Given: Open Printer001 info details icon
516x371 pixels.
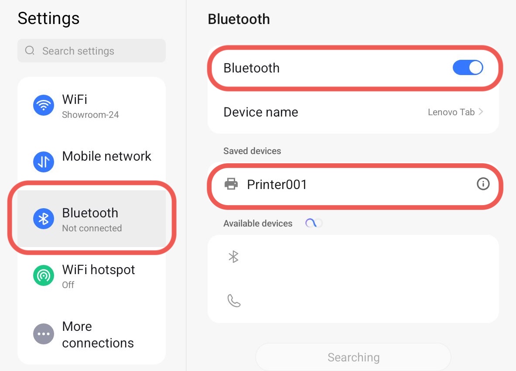Looking at the screenshot, I should (x=483, y=184).
